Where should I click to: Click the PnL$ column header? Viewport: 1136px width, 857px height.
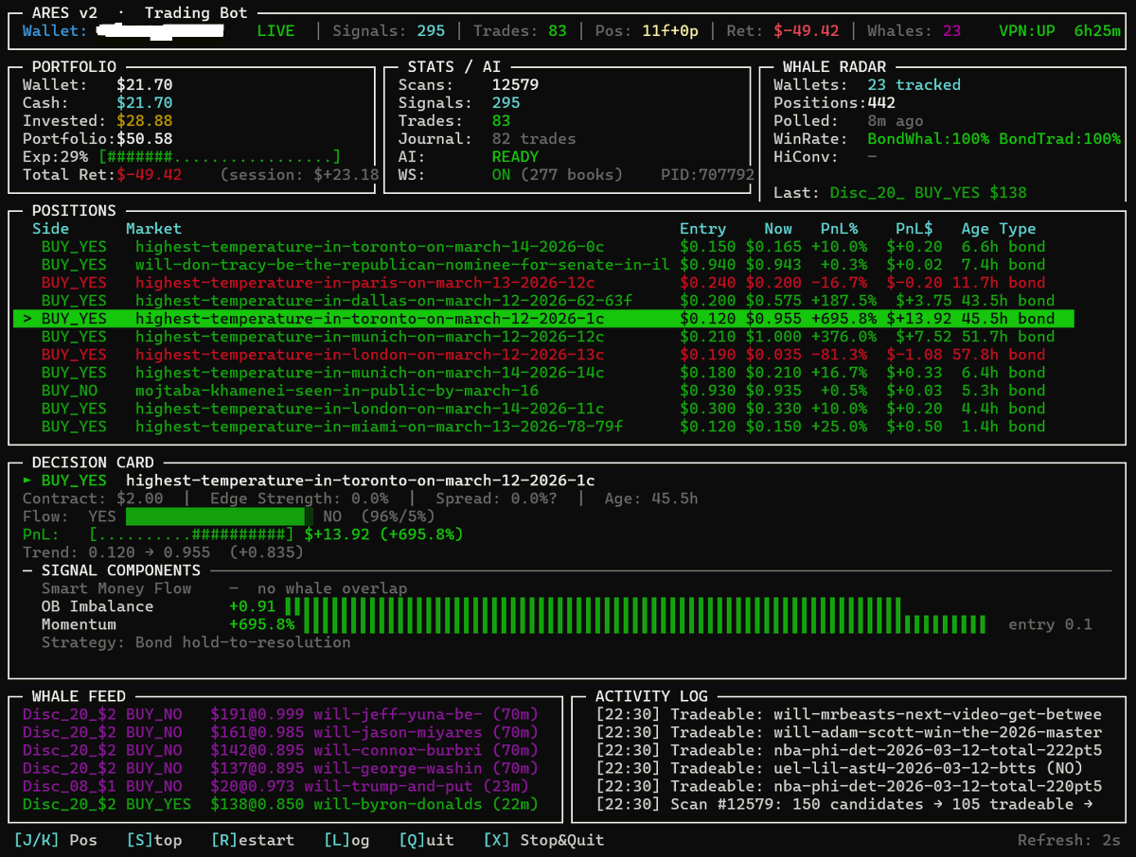pos(914,229)
